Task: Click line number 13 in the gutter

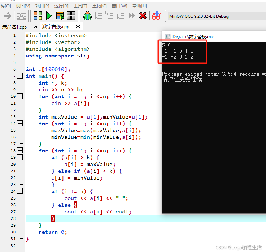Action: (13, 117)
